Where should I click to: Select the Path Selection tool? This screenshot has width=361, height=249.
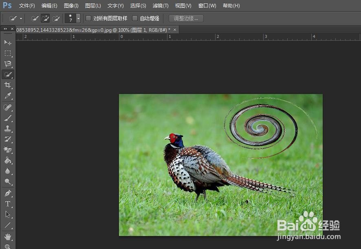pyautogui.click(x=8, y=214)
